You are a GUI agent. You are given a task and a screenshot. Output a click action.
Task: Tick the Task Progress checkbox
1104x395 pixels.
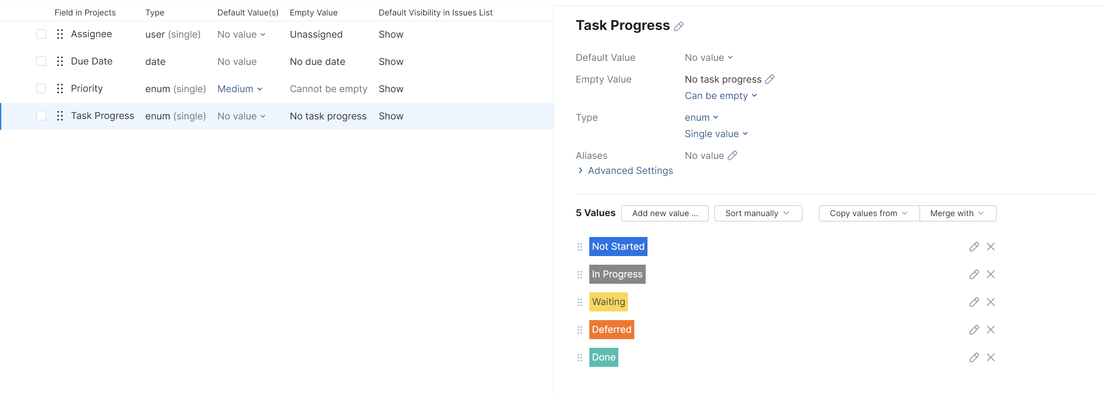coord(41,116)
